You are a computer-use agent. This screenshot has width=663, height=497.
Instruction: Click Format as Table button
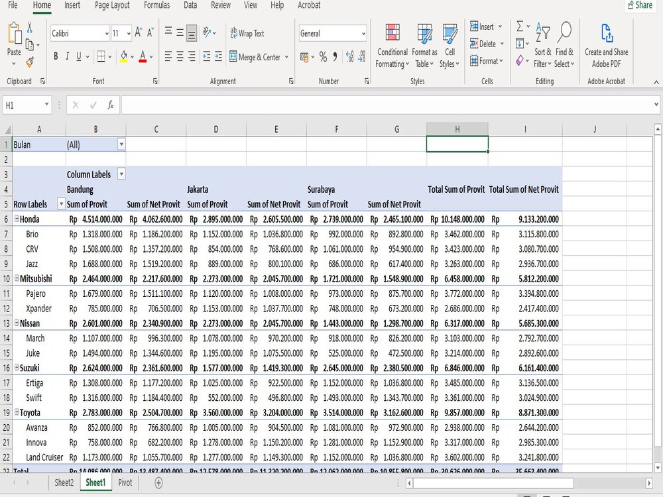(x=424, y=46)
